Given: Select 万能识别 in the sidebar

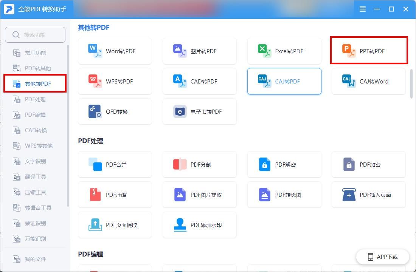Looking at the screenshot, I should [x=35, y=239].
